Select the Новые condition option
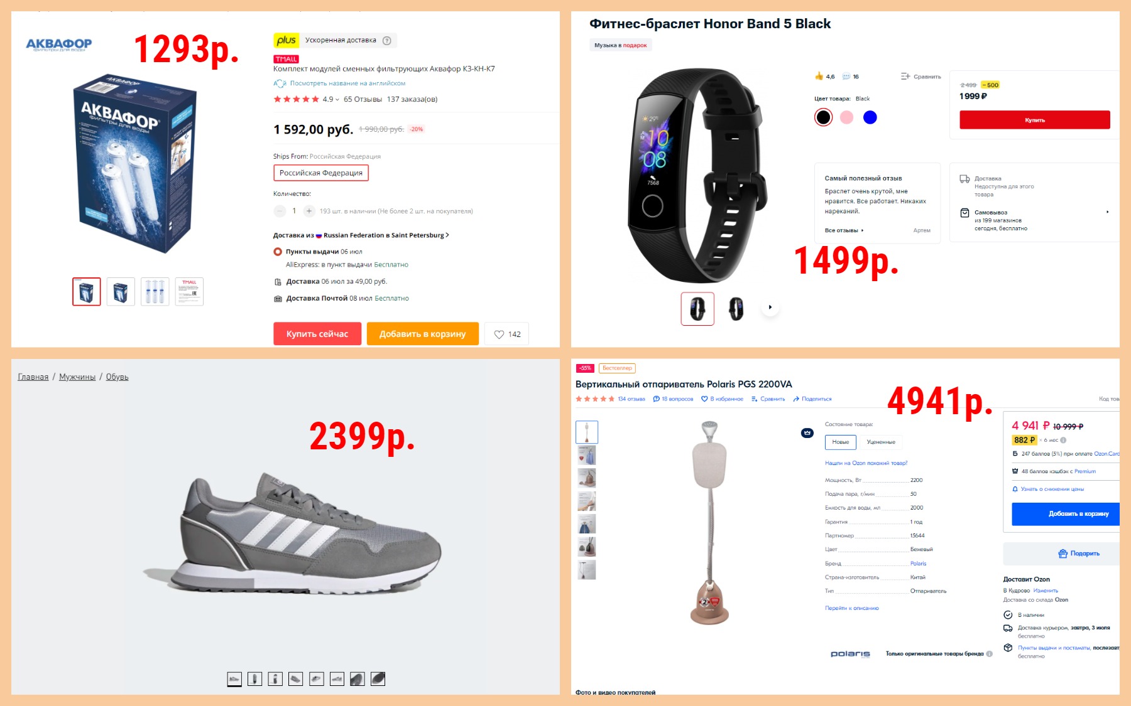1131x706 pixels. point(841,442)
